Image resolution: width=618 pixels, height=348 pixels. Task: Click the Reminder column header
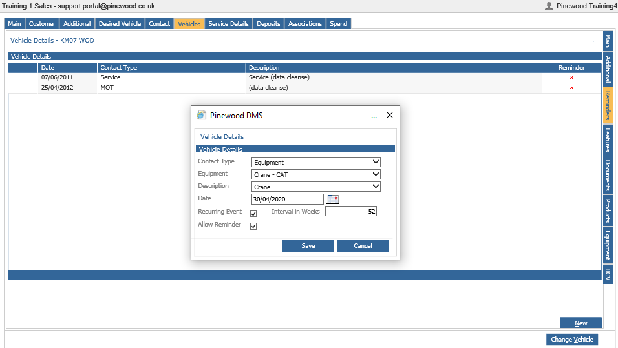(x=571, y=68)
